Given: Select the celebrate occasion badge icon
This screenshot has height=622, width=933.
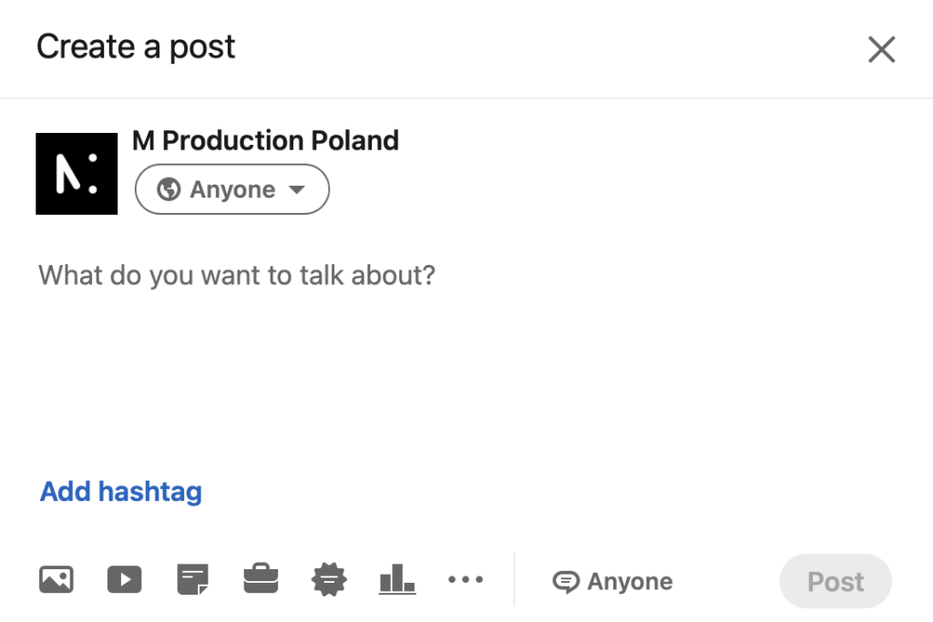Looking at the screenshot, I should pos(328,579).
